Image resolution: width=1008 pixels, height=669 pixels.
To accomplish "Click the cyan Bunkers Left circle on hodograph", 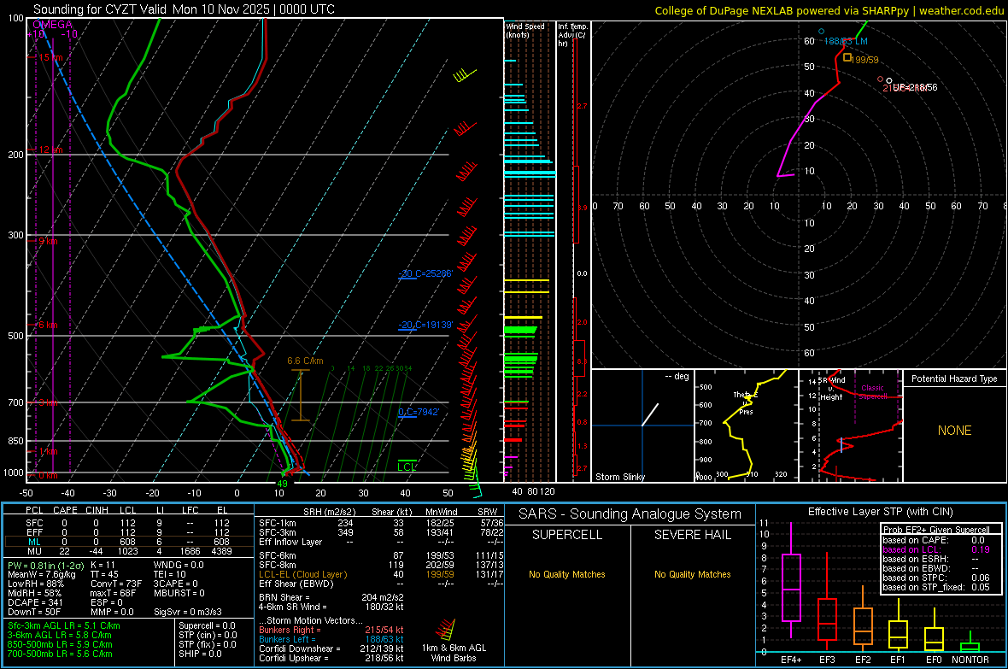I will (821, 31).
